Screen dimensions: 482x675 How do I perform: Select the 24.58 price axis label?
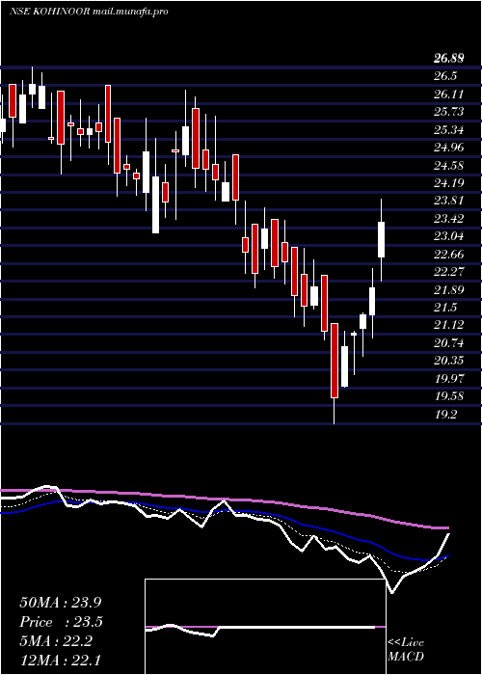448,165
